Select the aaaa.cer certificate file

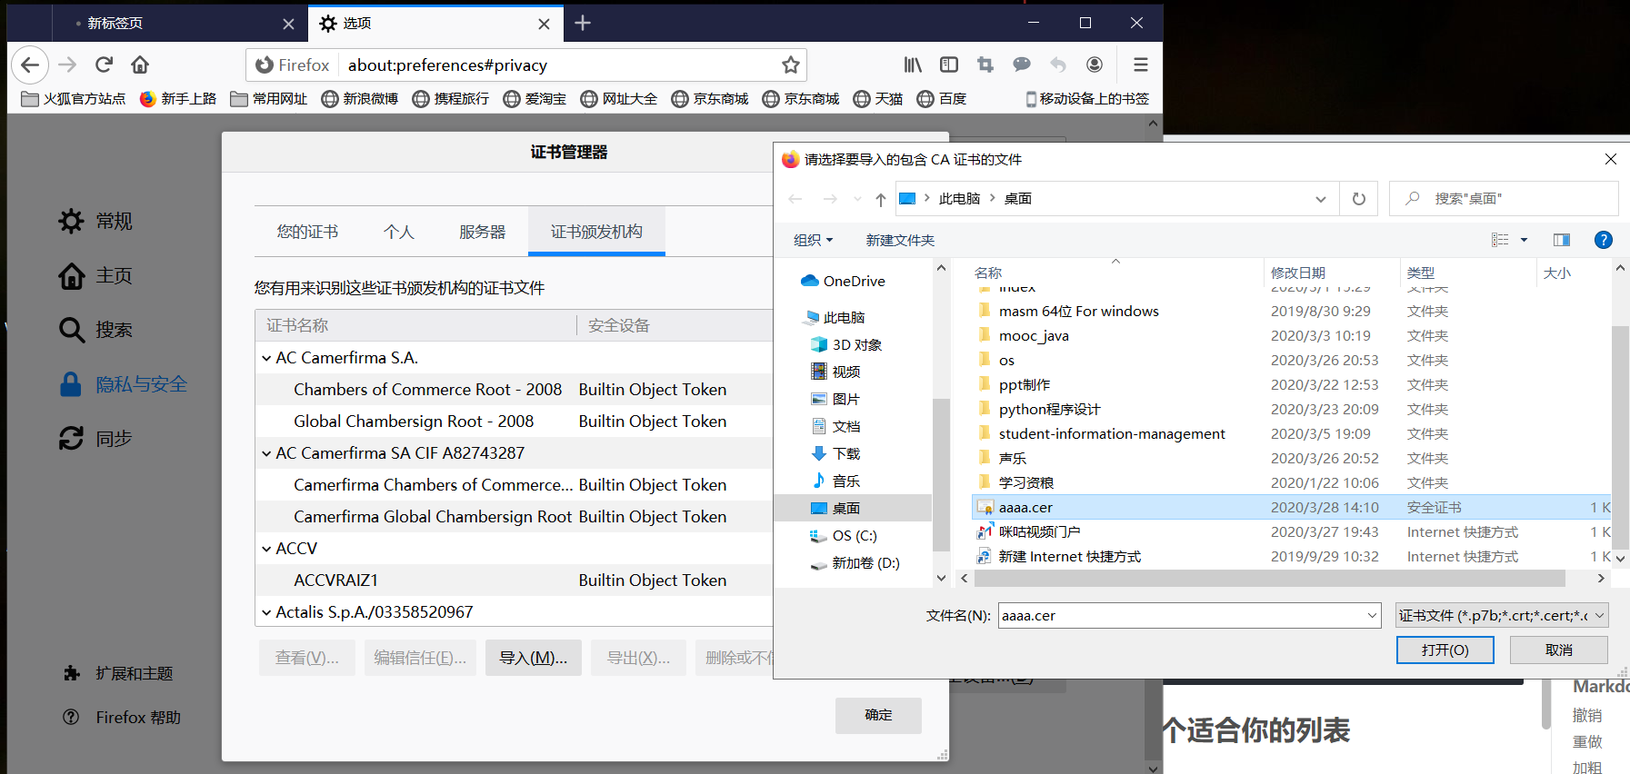coord(1291,508)
